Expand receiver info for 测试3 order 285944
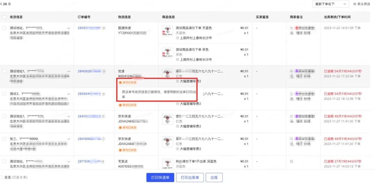Viewport: 375px width, 184px height. (69, 94)
